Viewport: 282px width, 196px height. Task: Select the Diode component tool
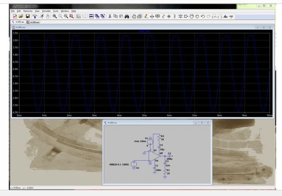click(x=180, y=17)
